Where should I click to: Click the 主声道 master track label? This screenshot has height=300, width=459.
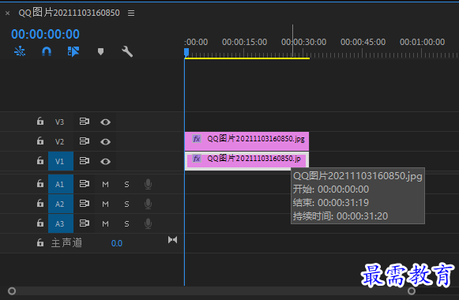(x=66, y=242)
